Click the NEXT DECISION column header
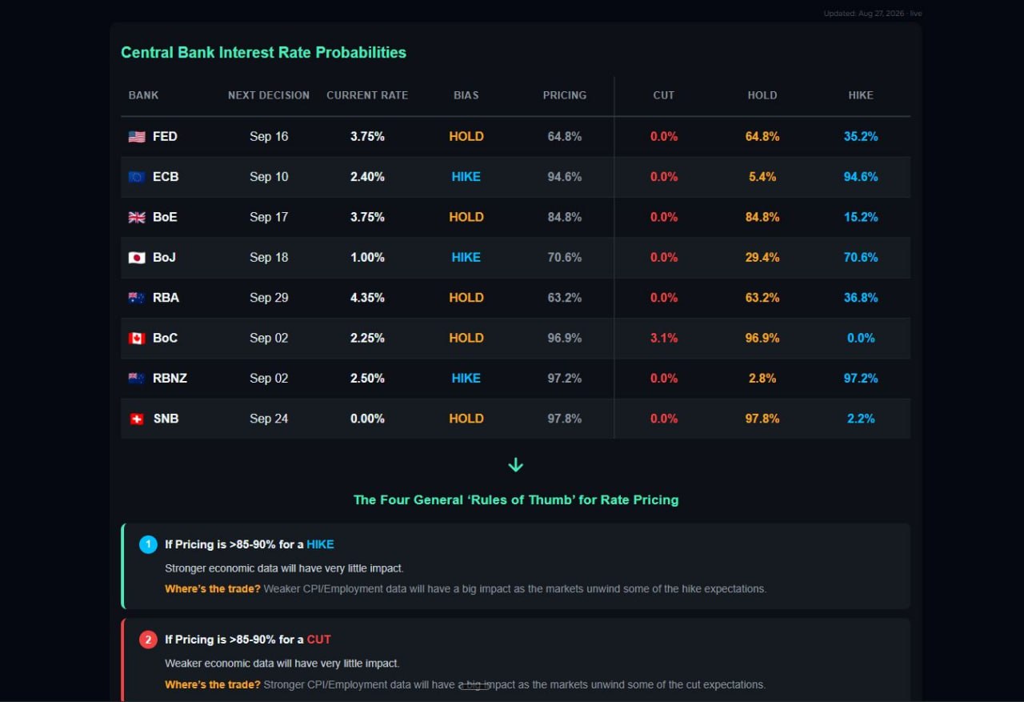The height and width of the screenshot is (702, 1024). click(269, 95)
